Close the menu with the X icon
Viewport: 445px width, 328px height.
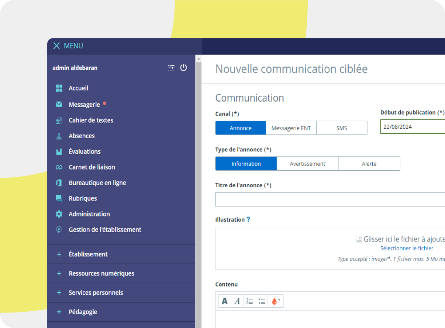click(x=56, y=46)
